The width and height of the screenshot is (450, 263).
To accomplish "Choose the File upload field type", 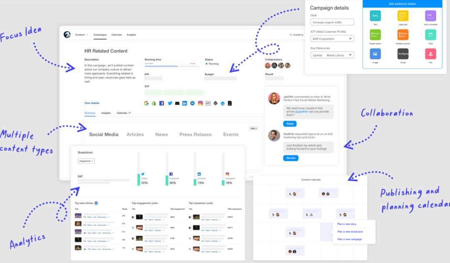I will coord(430,54).
